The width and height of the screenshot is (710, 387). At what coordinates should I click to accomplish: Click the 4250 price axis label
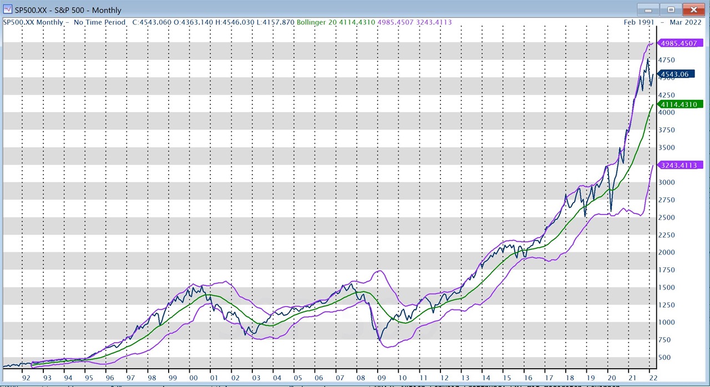[x=667, y=95]
